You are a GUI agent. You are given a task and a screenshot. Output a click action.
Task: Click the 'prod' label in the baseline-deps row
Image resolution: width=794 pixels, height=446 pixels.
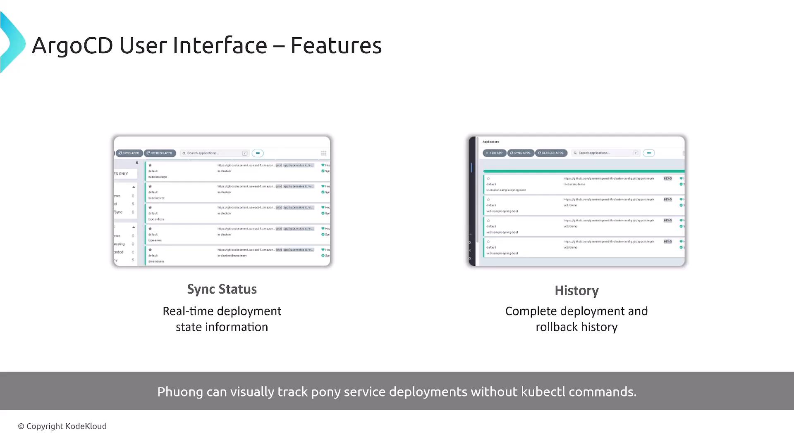click(x=279, y=165)
